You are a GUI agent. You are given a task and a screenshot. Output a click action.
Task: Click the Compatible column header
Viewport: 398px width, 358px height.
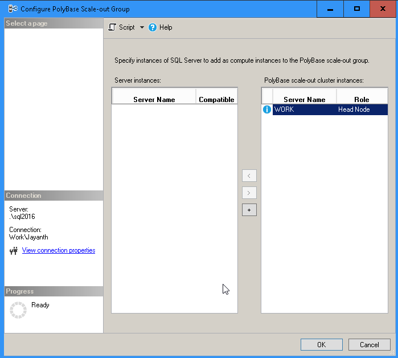[x=216, y=96]
